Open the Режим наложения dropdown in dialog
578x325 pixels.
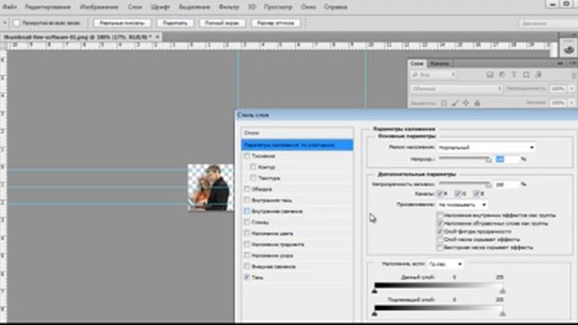[487, 147]
